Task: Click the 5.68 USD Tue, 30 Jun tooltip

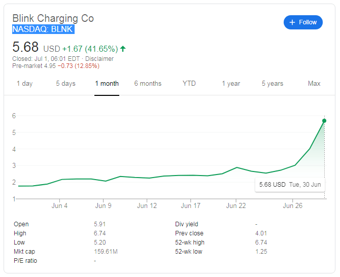Action: 290,185
